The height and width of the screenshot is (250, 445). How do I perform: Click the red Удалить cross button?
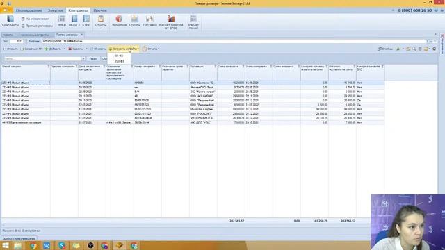click(x=76, y=49)
